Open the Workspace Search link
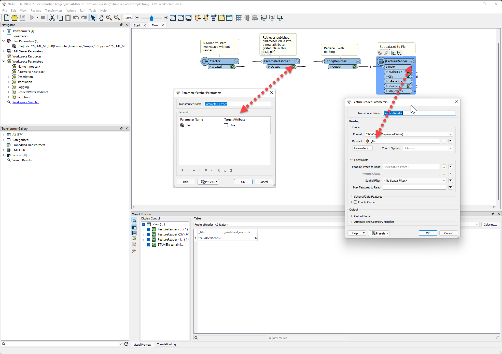The width and height of the screenshot is (502, 354). click(26, 102)
